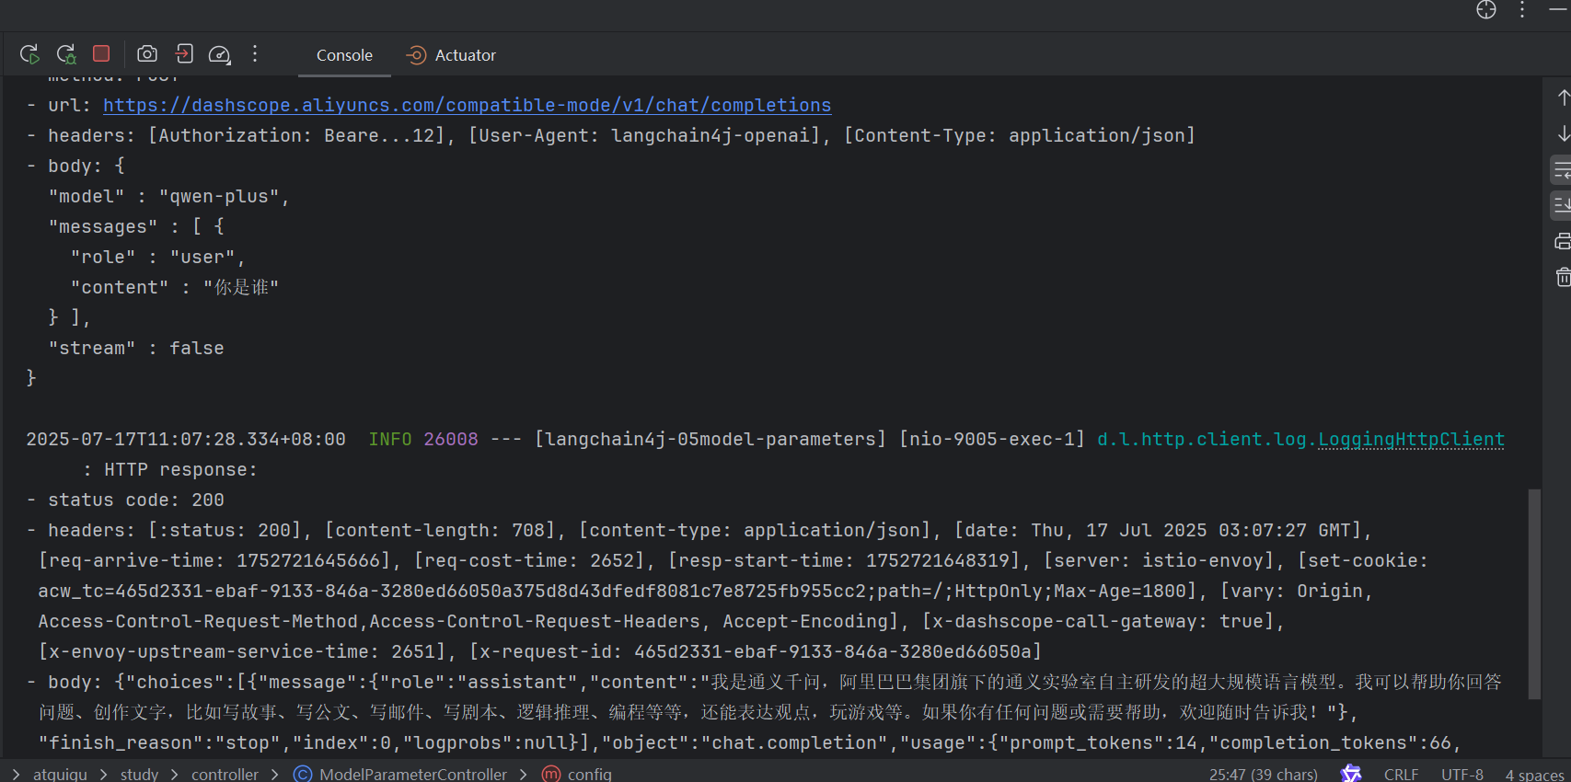Image resolution: width=1571 pixels, height=782 pixels.
Task: Click the red exit arrow icon
Action: pyautogui.click(x=184, y=54)
